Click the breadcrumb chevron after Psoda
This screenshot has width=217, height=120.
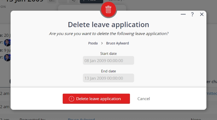[x=102, y=43]
